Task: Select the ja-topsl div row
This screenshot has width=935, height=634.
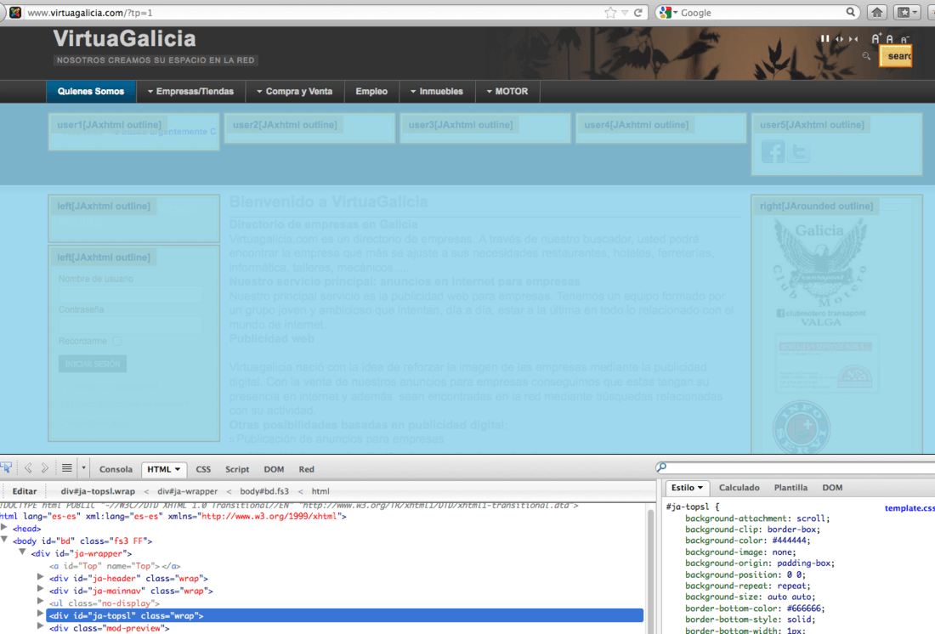Action: point(344,615)
